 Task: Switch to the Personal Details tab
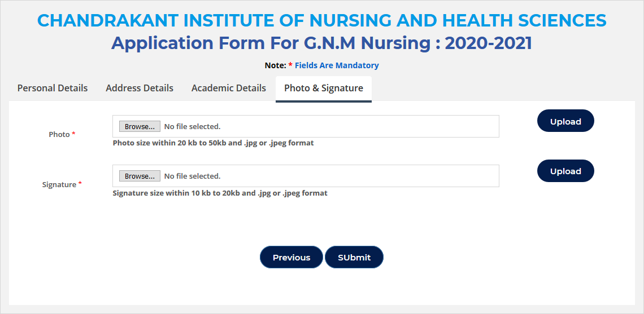click(53, 88)
